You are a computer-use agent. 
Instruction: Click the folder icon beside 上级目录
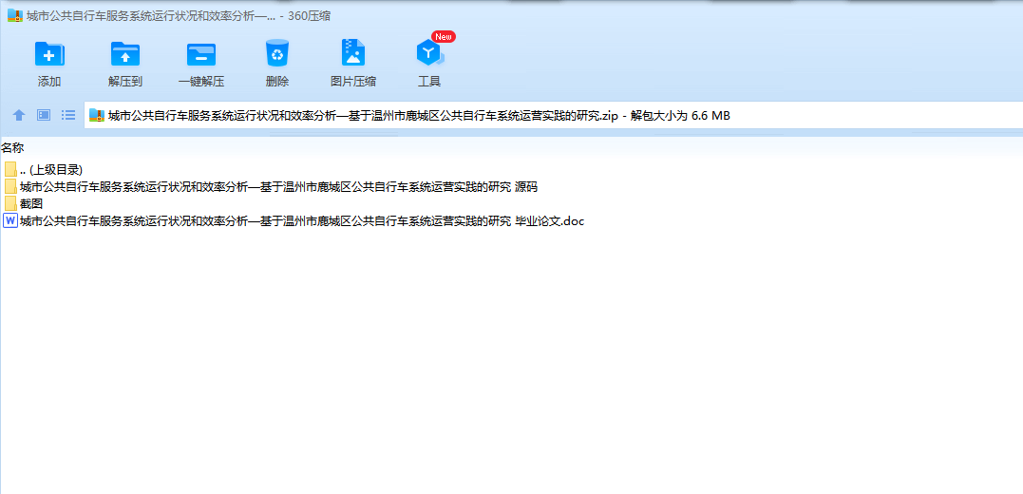pyautogui.click(x=10, y=170)
